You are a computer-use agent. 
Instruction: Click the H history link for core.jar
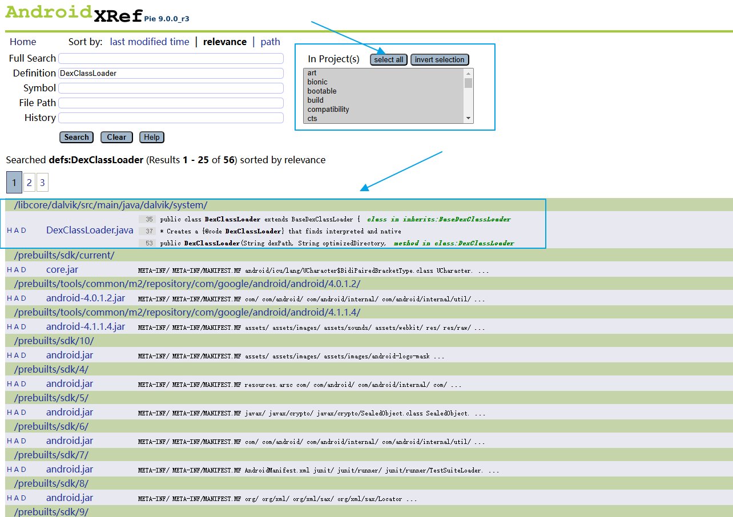click(x=10, y=270)
